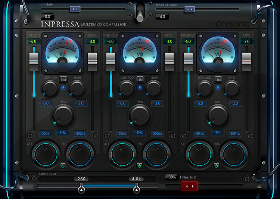Click first band Ratio fader cap
280x199 pixels.
click(92, 62)
